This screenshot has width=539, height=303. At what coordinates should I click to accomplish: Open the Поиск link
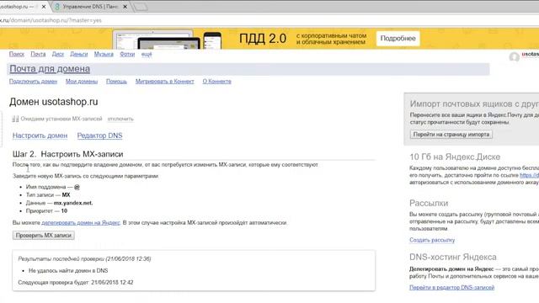coord(17,54)
